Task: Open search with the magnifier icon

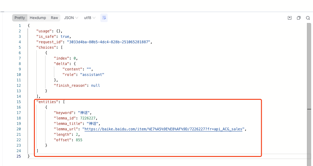Action: coord(308,18)
